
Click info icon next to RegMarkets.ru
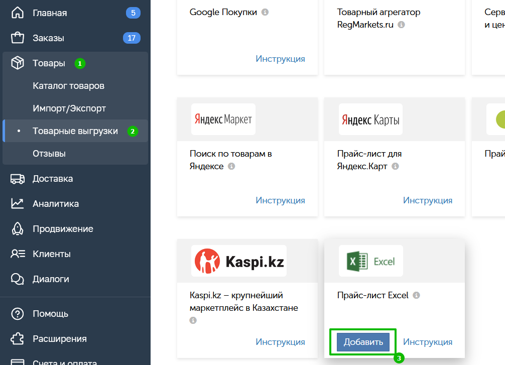[x=401, y=25]
